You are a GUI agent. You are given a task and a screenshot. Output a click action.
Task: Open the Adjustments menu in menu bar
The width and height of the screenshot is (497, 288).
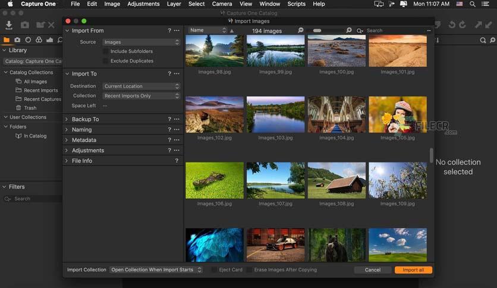tap(143, 4)
